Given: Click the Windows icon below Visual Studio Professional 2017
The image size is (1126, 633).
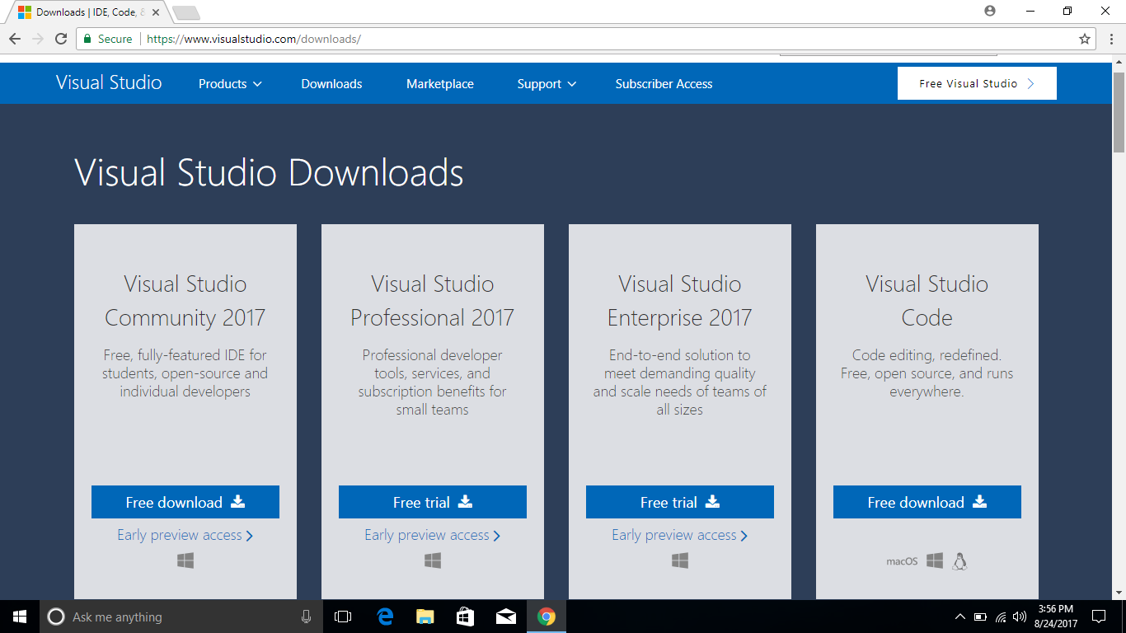Looking at the screenshot, I should pos(432,560).
